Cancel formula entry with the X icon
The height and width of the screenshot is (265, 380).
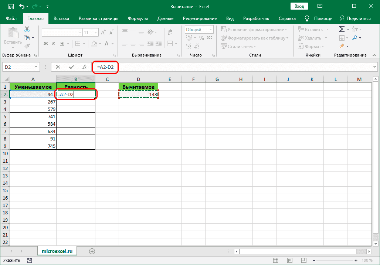(x=58, y=67)
